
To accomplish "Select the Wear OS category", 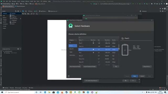I will [73, 49].
